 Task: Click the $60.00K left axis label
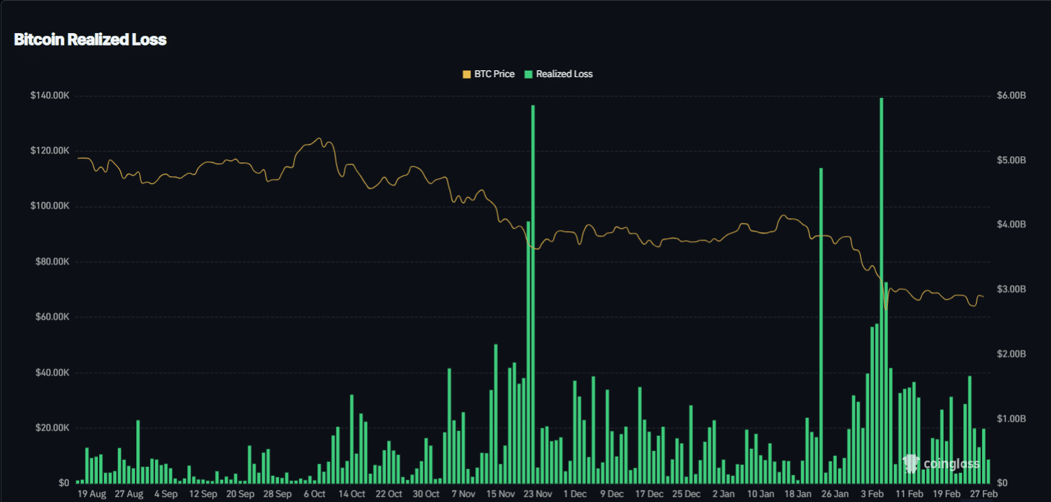[x=51, y=317]
